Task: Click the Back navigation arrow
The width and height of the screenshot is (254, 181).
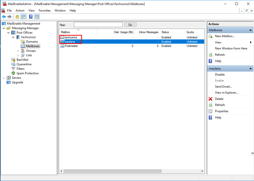Action: [x=4, y=17]
